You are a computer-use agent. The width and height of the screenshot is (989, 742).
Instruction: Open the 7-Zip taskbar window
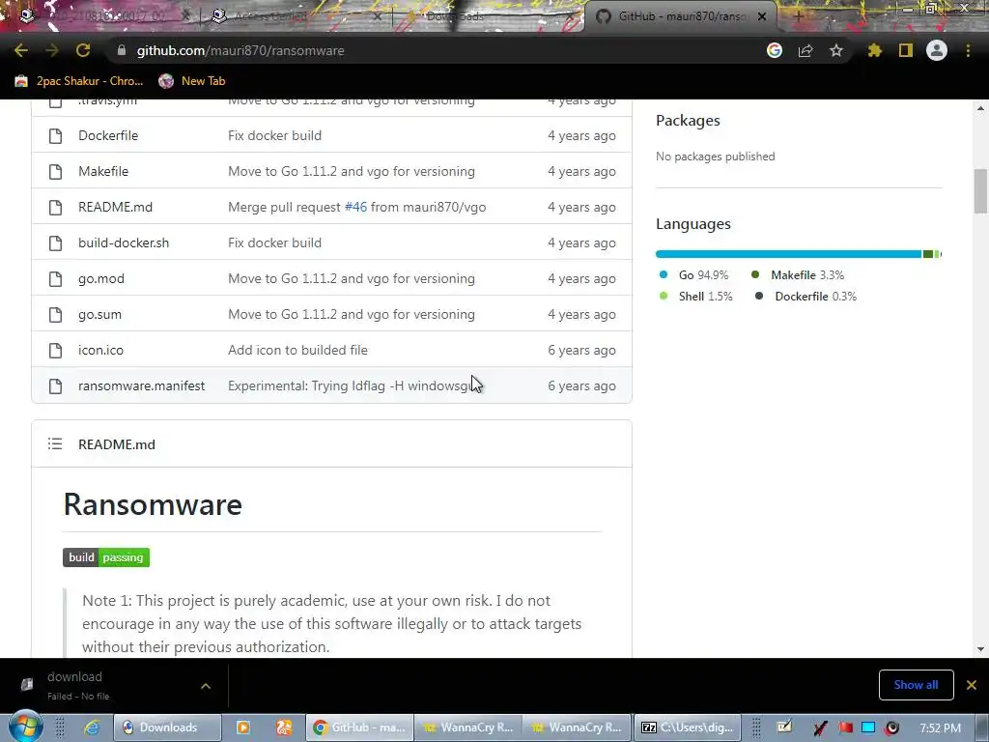pyautogui.click(x=688, y=728)
